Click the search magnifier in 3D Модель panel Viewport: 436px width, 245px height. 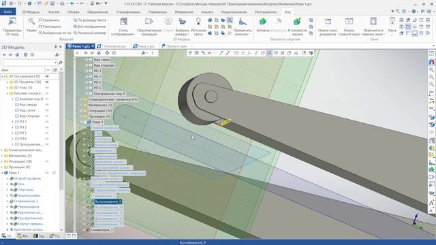coord(61,63)
